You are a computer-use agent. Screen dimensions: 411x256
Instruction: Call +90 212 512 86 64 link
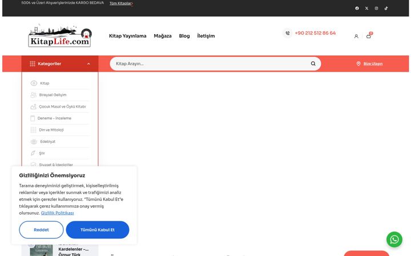click(315, 33)
